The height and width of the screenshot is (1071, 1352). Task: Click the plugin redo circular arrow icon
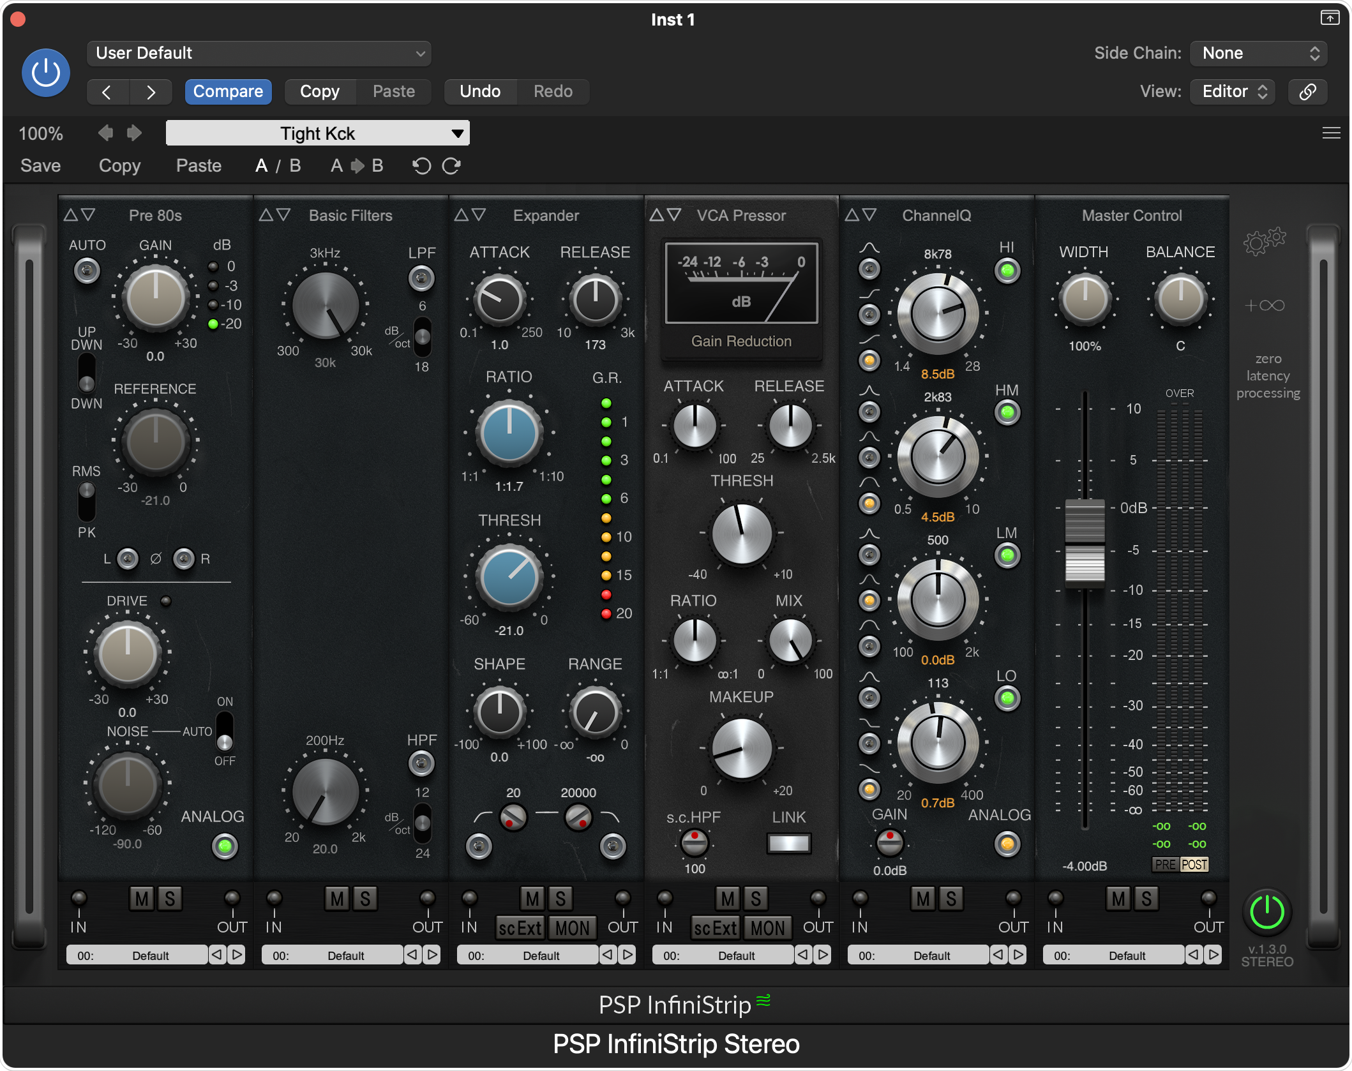(451, 166)
